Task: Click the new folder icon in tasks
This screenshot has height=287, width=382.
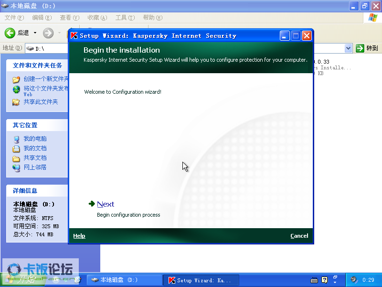Action: tap(16, 79)
